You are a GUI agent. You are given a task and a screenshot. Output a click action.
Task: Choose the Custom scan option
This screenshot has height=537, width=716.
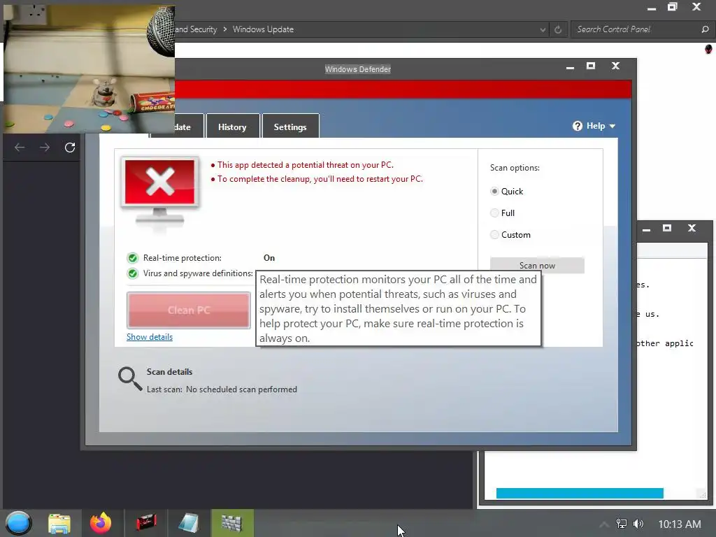coord(494,235)
